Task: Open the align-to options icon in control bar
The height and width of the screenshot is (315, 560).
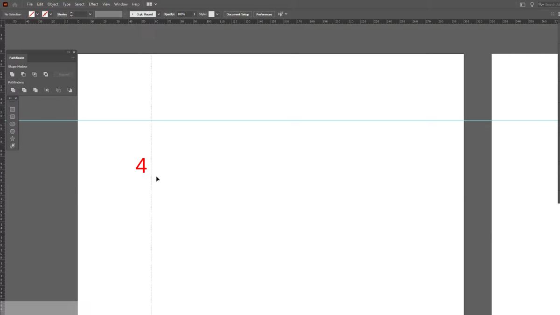Action: click(x=280, y=14)
